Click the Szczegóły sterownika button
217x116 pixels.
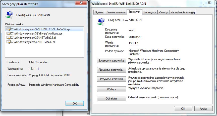click(x=112, y=60)
